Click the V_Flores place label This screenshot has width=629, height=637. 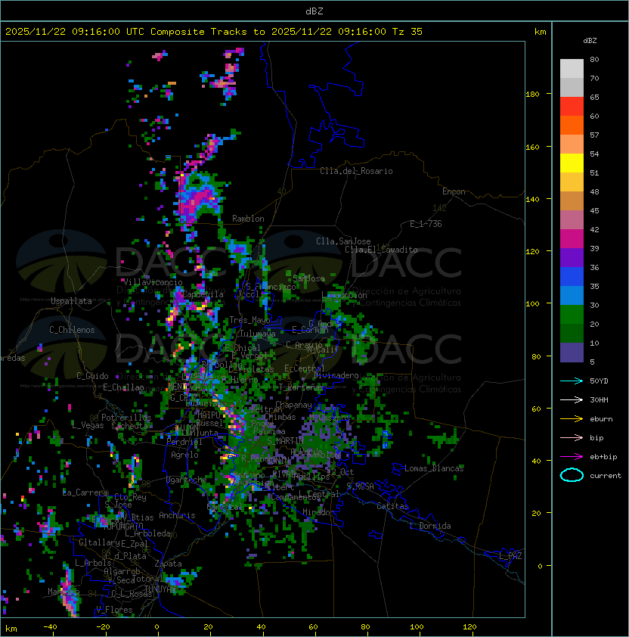tap(114, 609)
